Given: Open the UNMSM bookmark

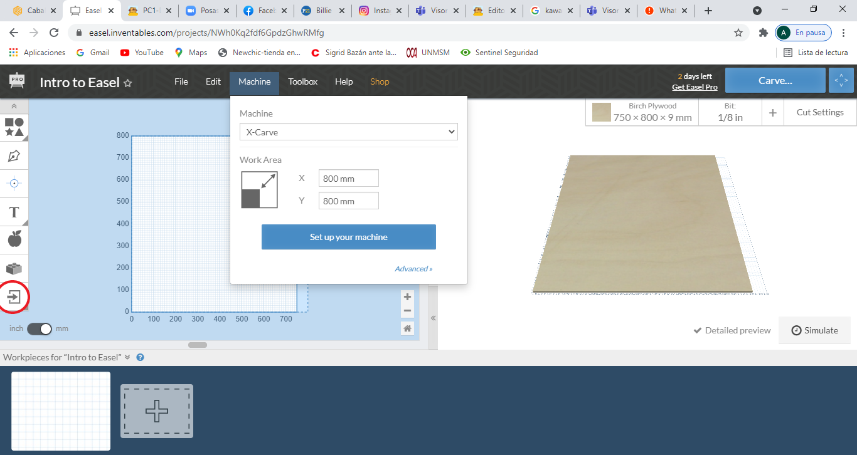Looking at the screenshot, I should (428, 53).
